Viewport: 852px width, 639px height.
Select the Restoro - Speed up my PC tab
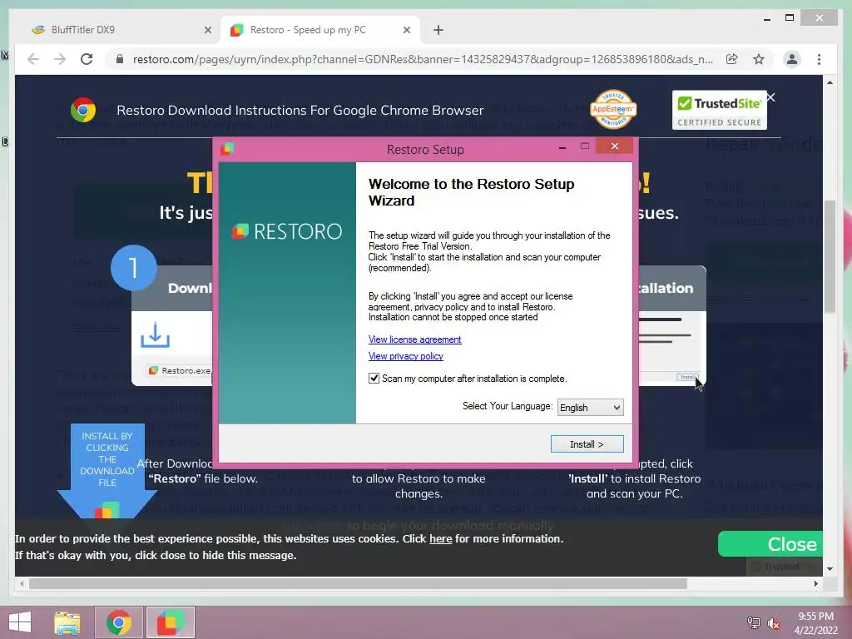(x=319, y=30)
